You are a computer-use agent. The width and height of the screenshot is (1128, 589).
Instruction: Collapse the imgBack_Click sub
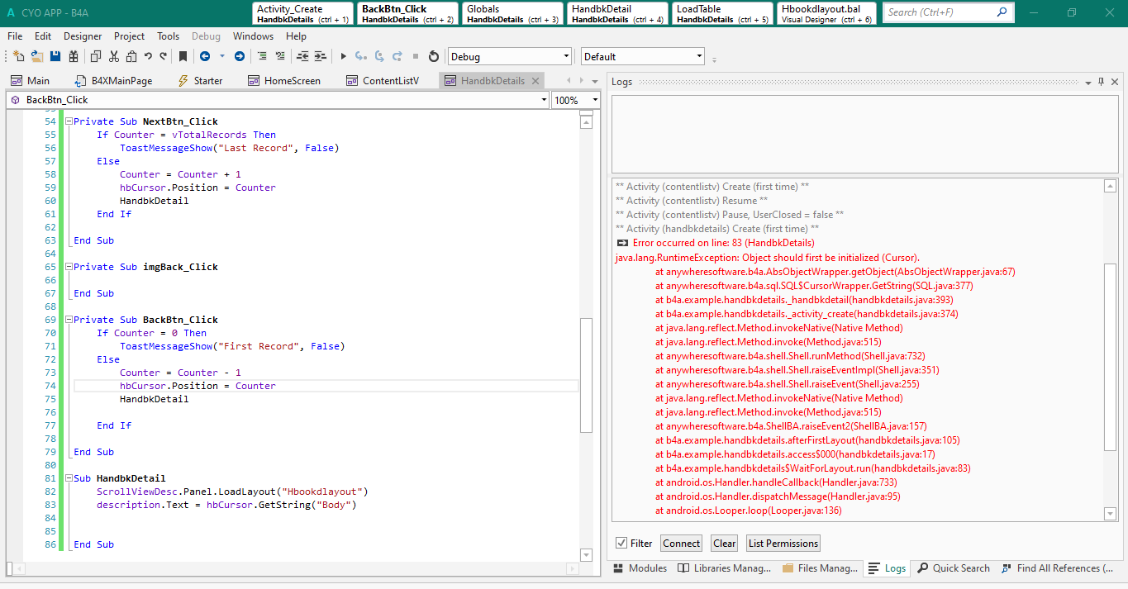pyautogui.click(x=69, y=267)
